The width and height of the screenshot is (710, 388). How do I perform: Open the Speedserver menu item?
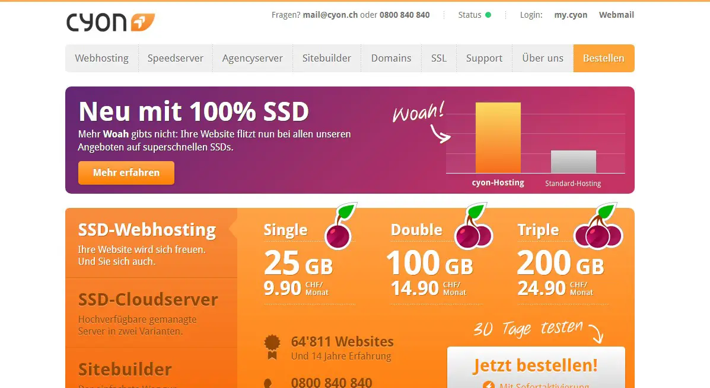[175, 58]
